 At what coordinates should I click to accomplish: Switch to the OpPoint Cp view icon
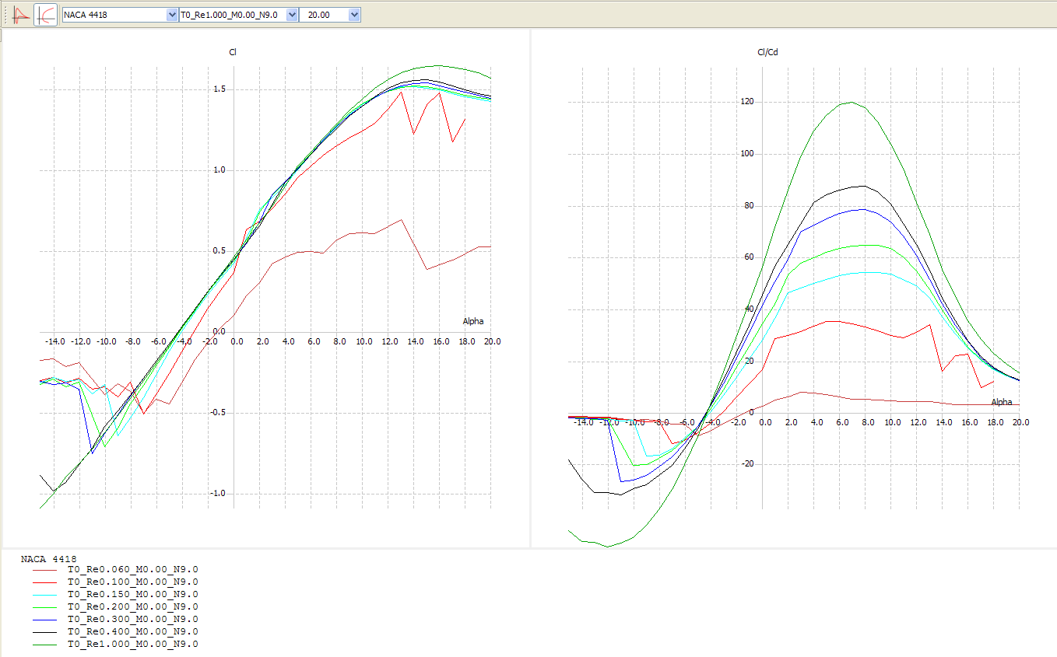pyautogui.click(x=21, y=15)
